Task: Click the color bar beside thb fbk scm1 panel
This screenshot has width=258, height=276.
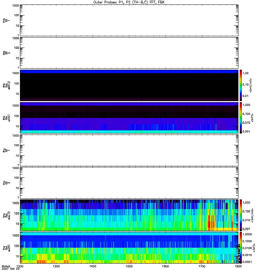Action: [x=241, y=118]
